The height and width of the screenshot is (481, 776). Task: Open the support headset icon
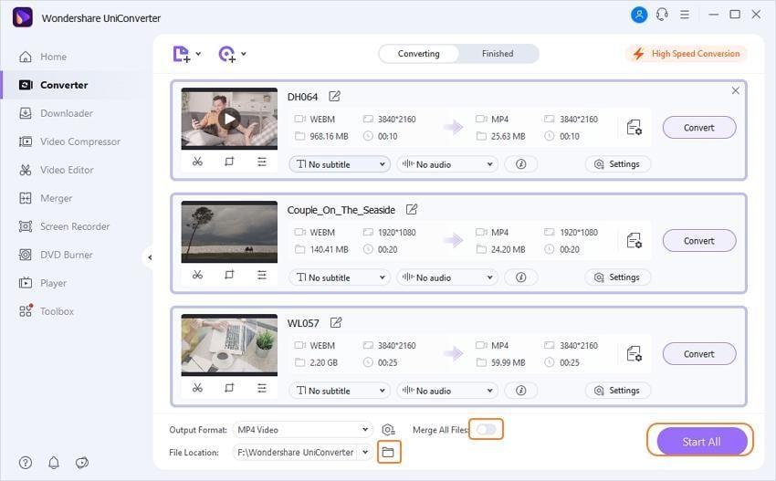(662, 15)
